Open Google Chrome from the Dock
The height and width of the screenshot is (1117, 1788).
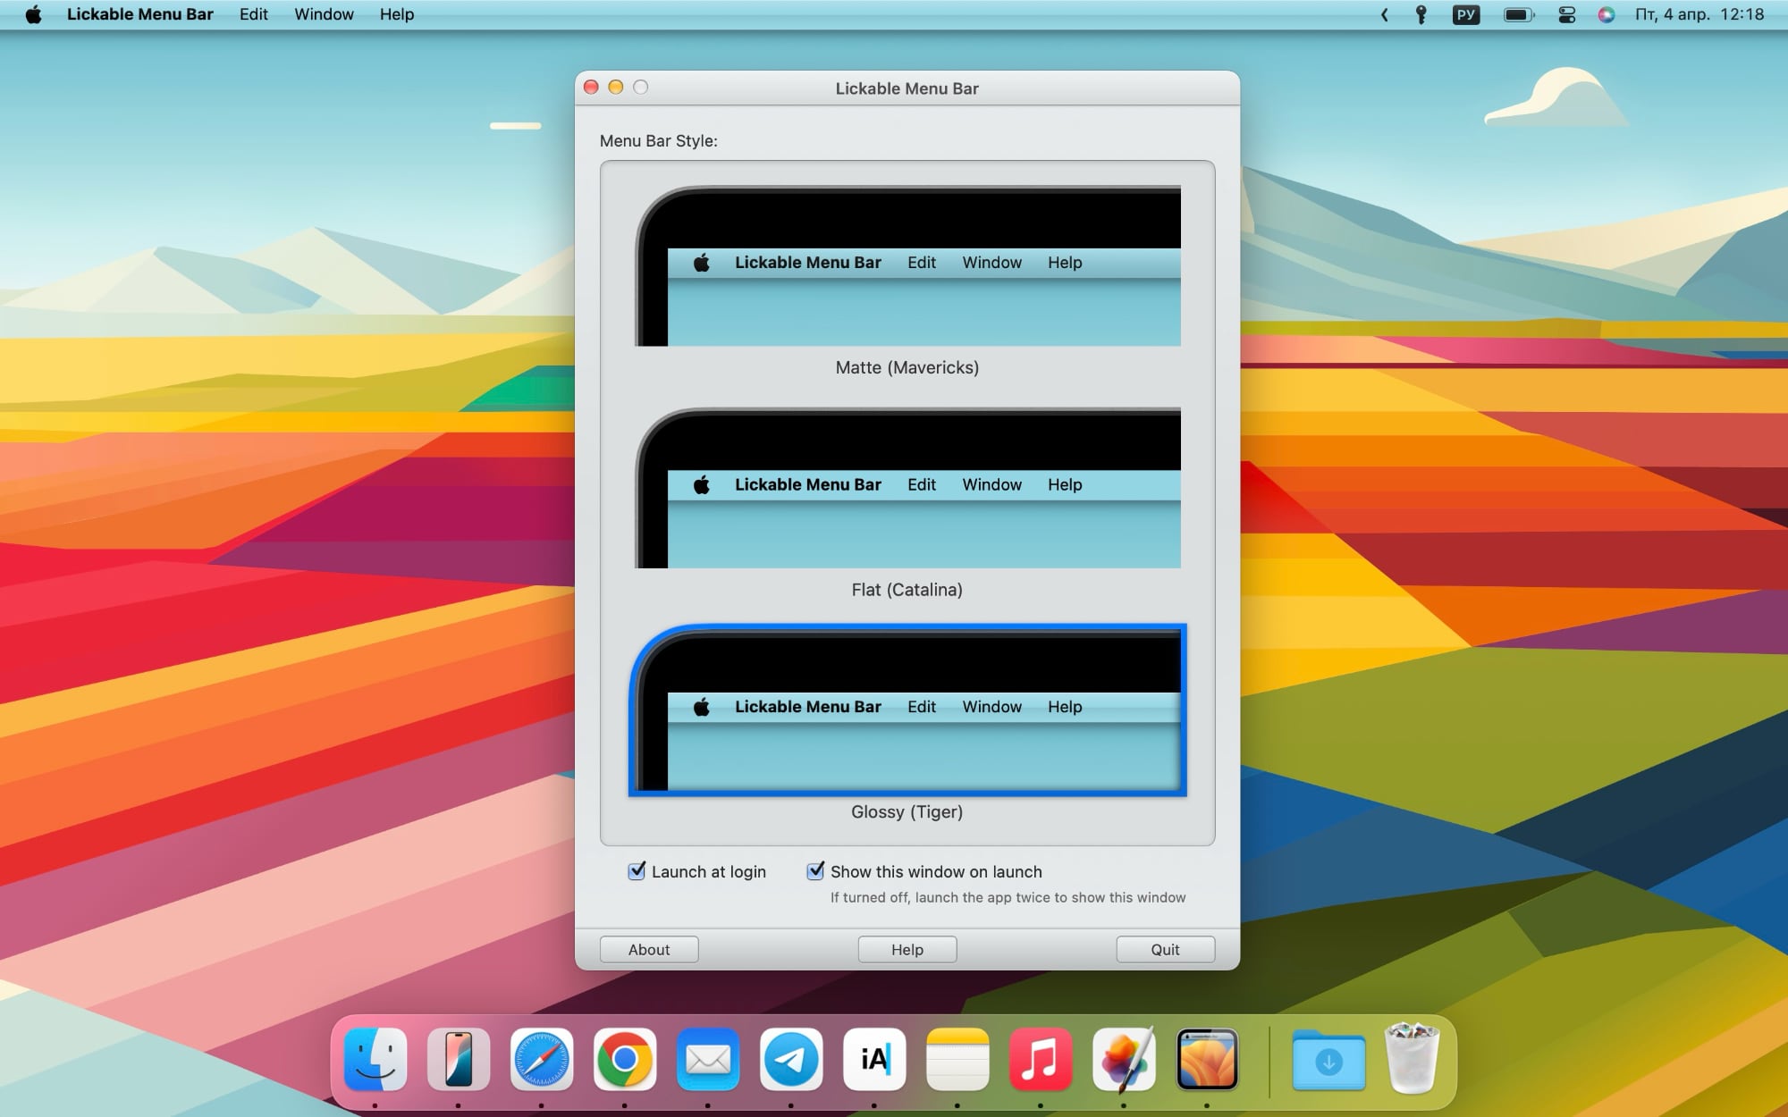tap(625, 1060)
